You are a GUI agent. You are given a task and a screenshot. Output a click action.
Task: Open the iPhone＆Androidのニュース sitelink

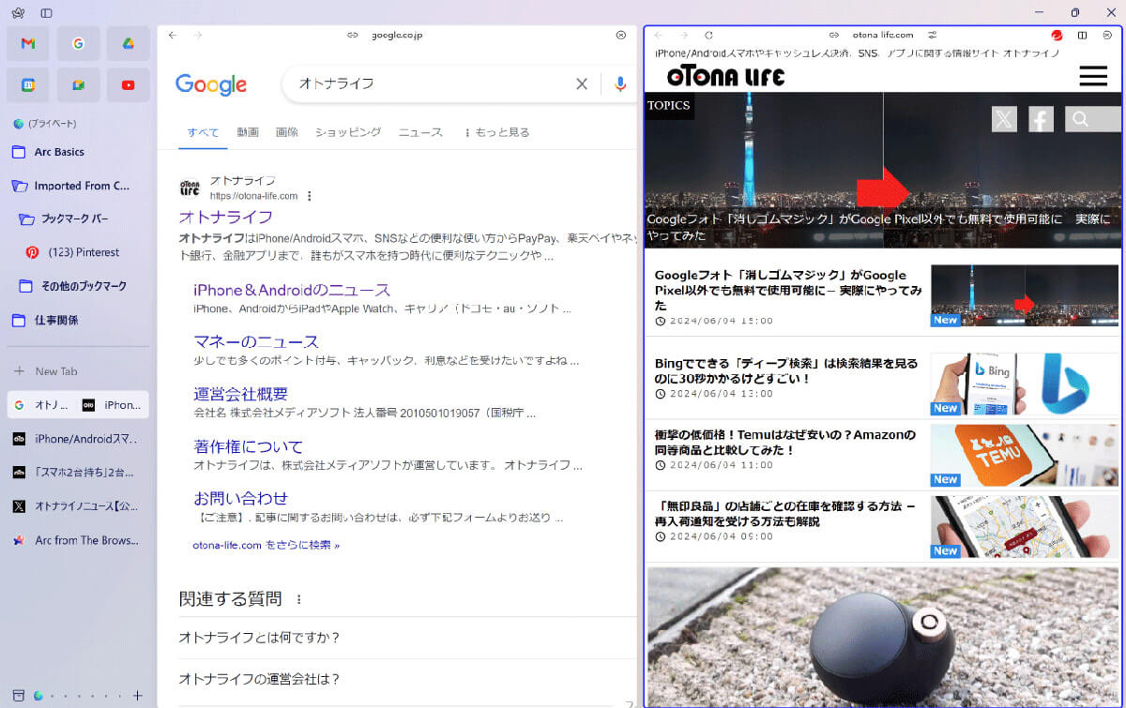click(x=292, y=291)
